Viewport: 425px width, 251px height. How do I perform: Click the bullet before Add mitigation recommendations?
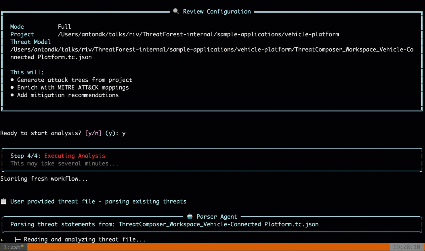coord(12,95)
